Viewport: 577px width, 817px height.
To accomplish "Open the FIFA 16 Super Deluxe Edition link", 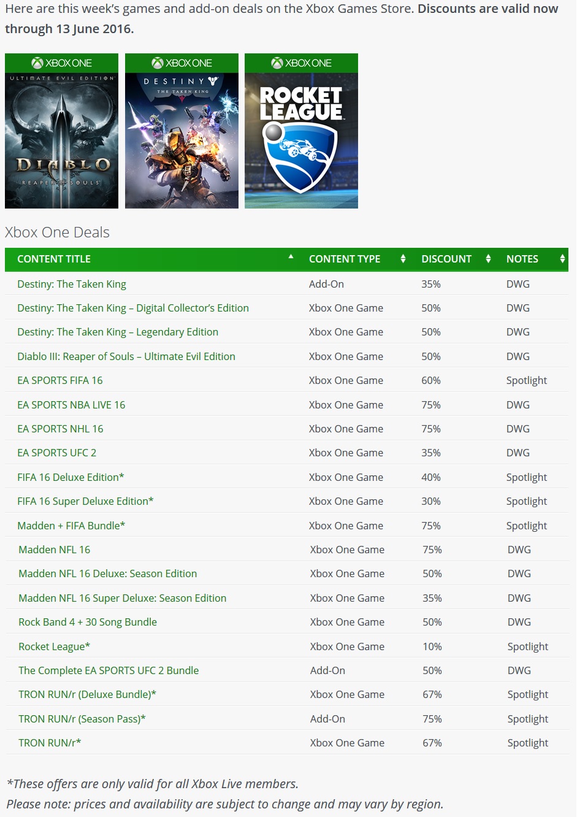I will (85, 501).
